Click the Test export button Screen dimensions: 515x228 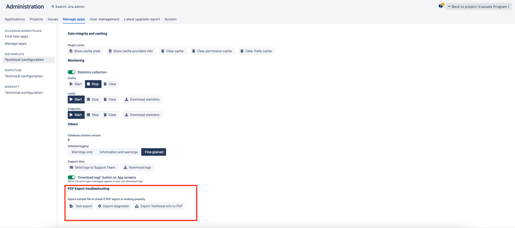[x=81, y=206]
